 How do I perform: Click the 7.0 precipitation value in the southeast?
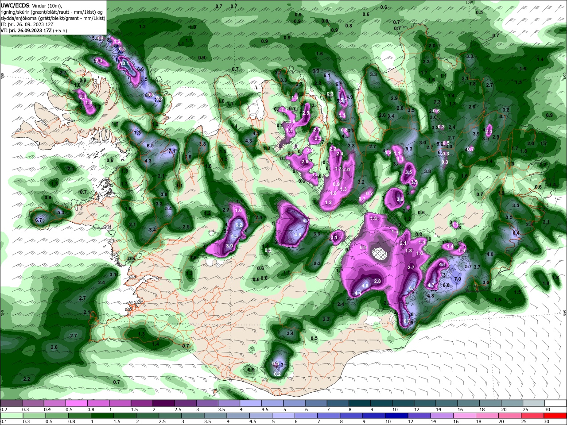pyautogui.click(x=458, y=279)
